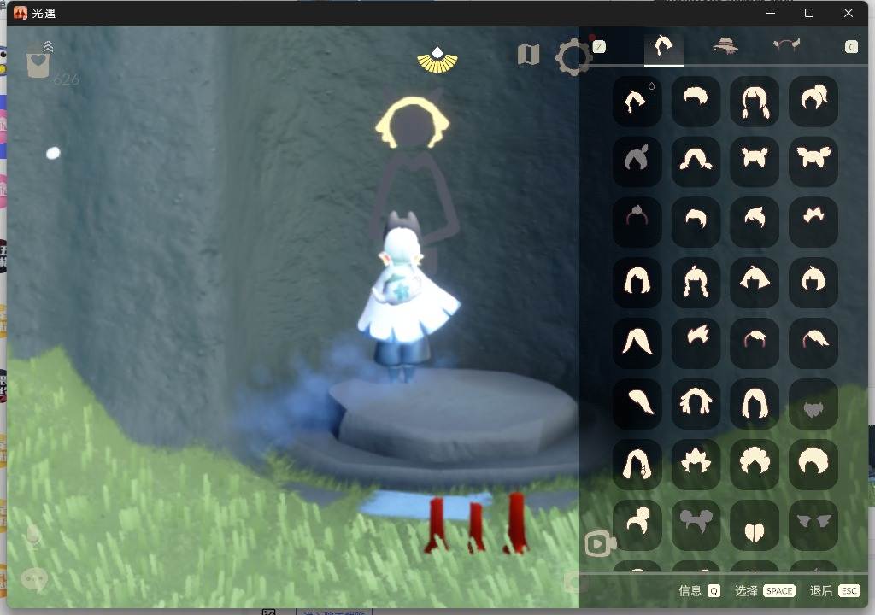Start recording with the camera icon
This screenshot has width=875, height=615.
click(600, 543)
